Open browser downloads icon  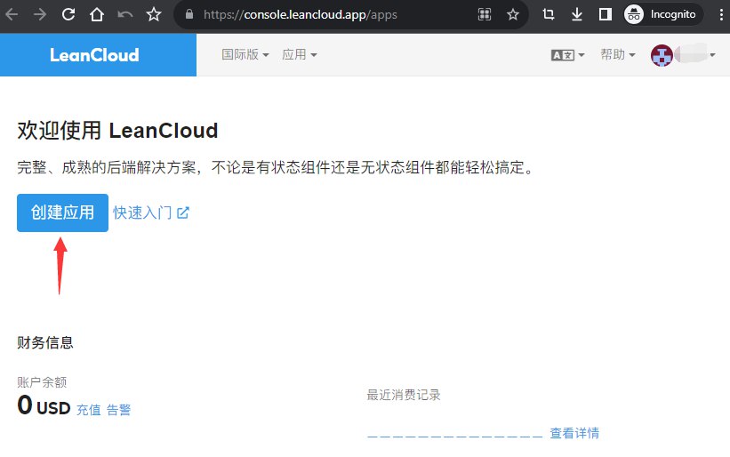coord(576,14)
